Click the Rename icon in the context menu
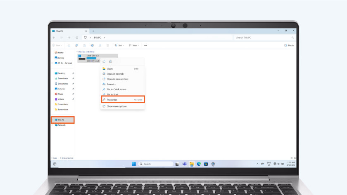The image size is (347, 195). pyautogui.click(x=110, y=61)
